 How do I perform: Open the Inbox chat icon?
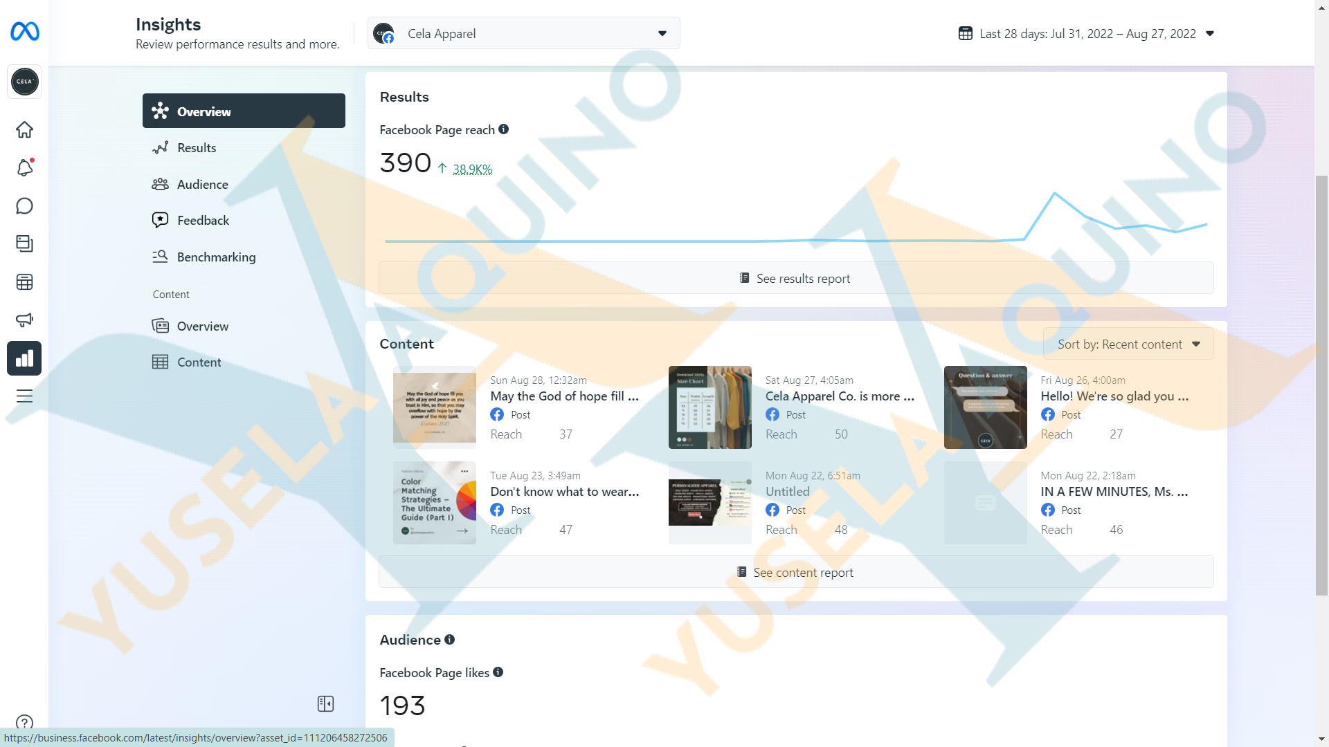click(x=24, y=205)
